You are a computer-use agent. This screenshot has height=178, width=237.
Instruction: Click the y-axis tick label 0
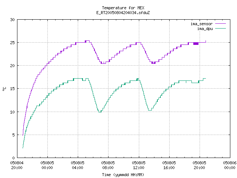coord(13,158)
